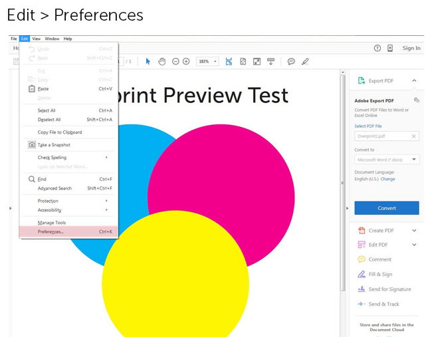432x337 pixels.
Task: Click the Select PDF File link
Action: (x=368, y=126)
